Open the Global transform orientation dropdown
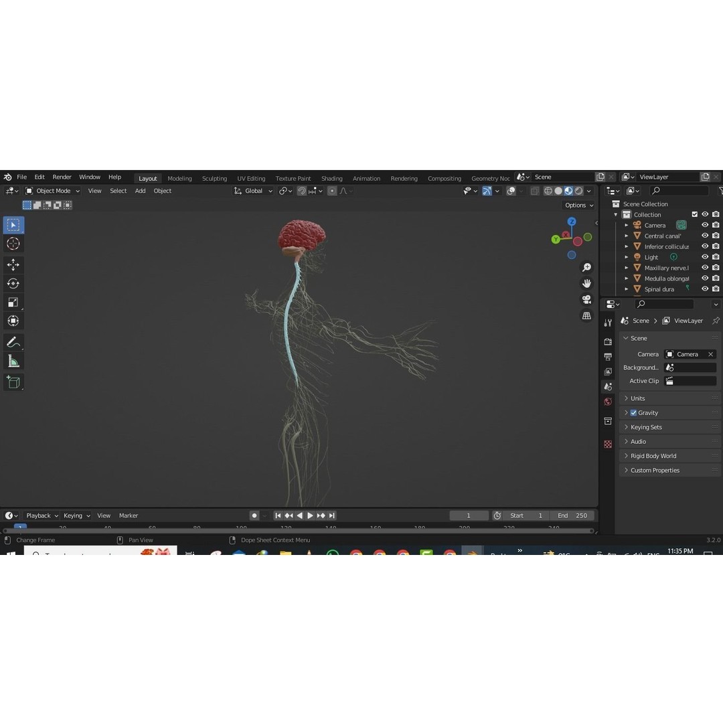Viewport: 723px width, 723px height. click(253, 191)
